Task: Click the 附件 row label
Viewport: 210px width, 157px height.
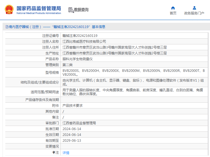Action: coord(55,106)
